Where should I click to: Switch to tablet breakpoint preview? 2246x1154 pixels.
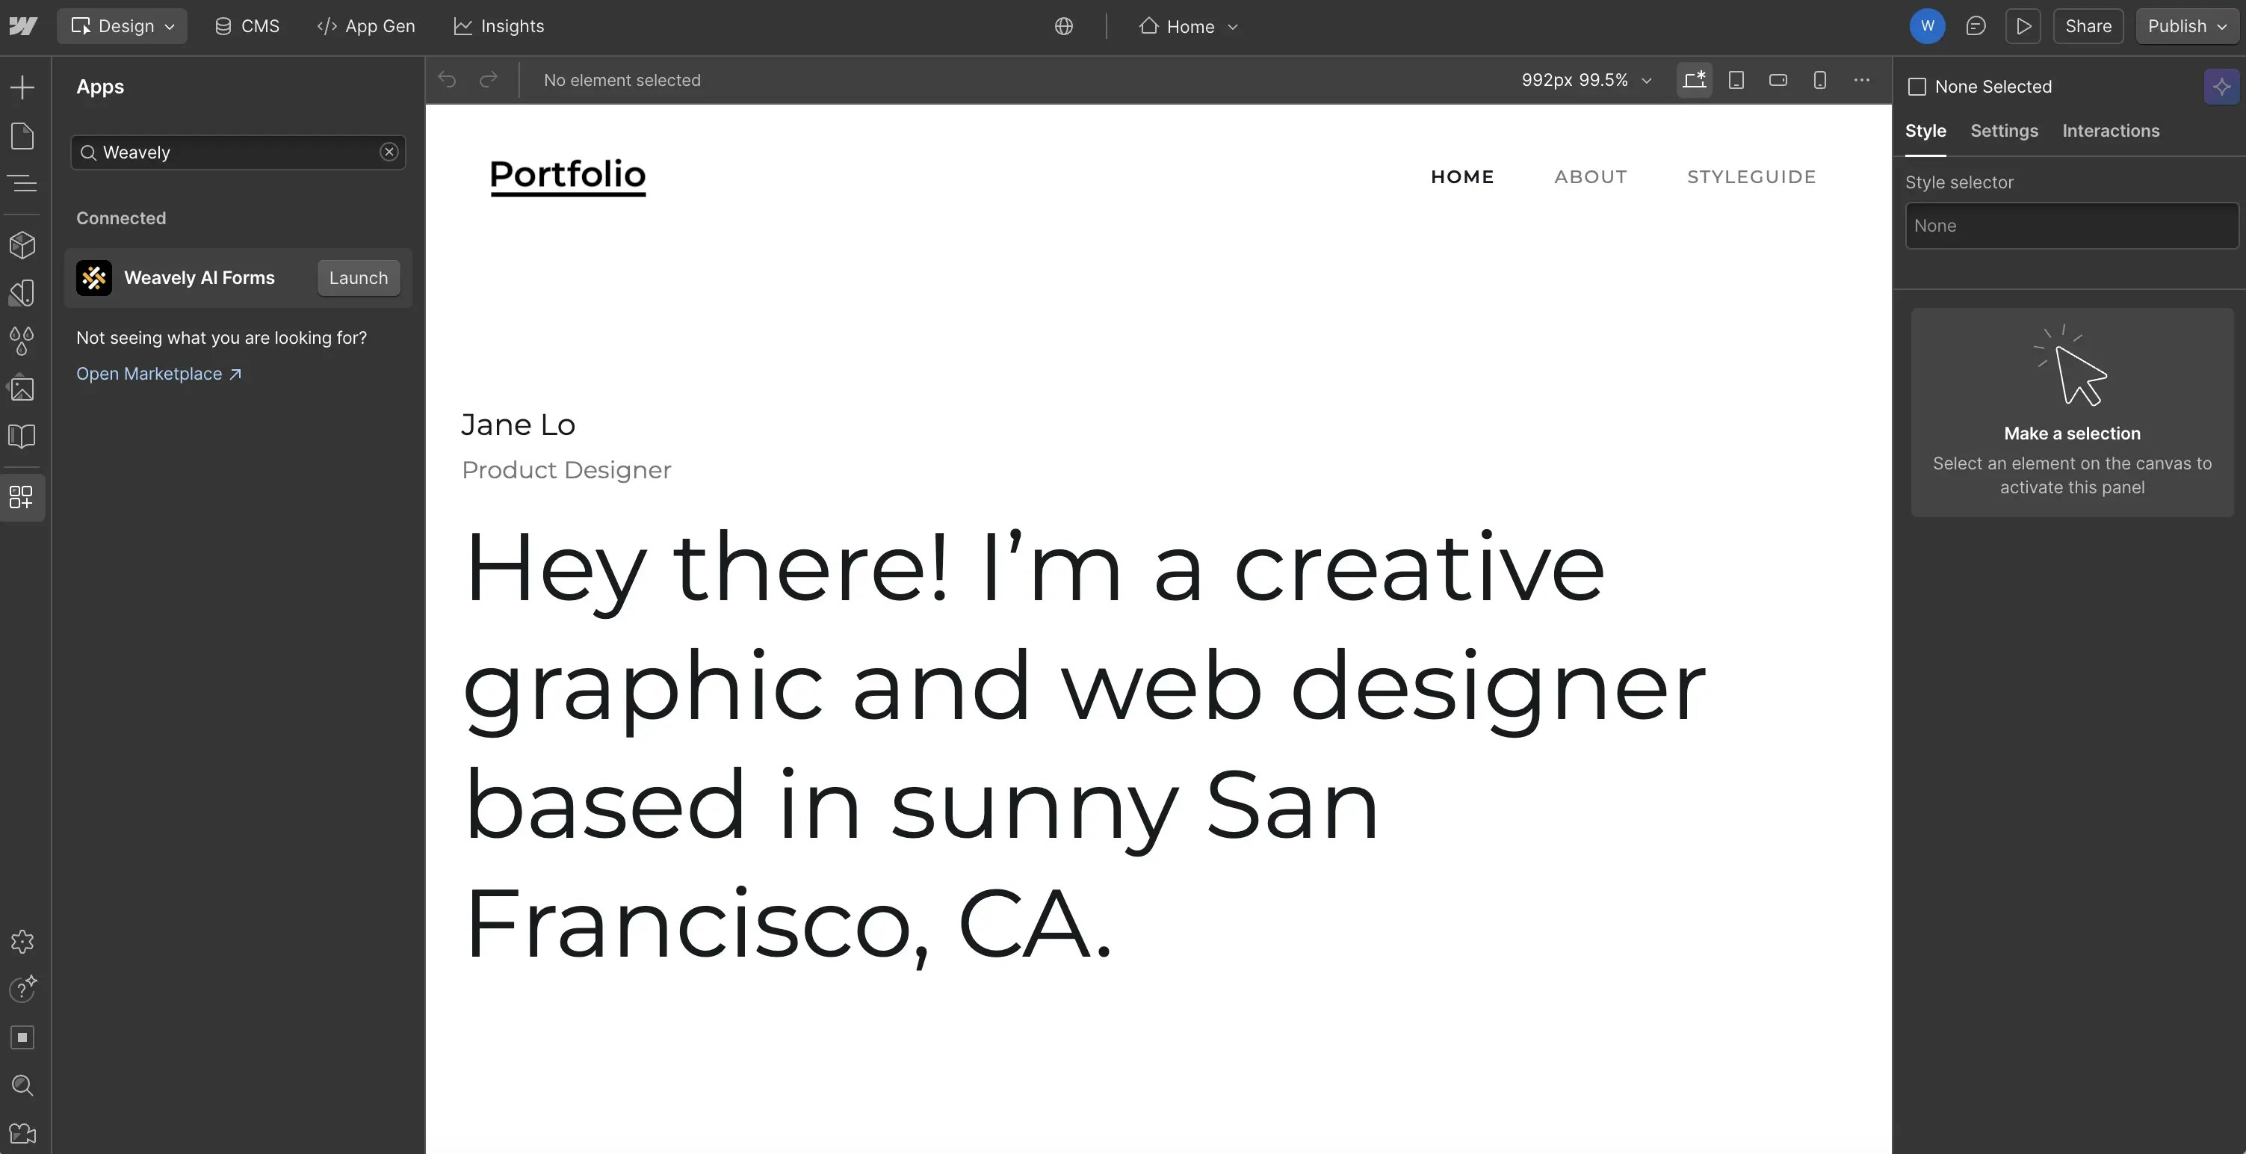1736,79
